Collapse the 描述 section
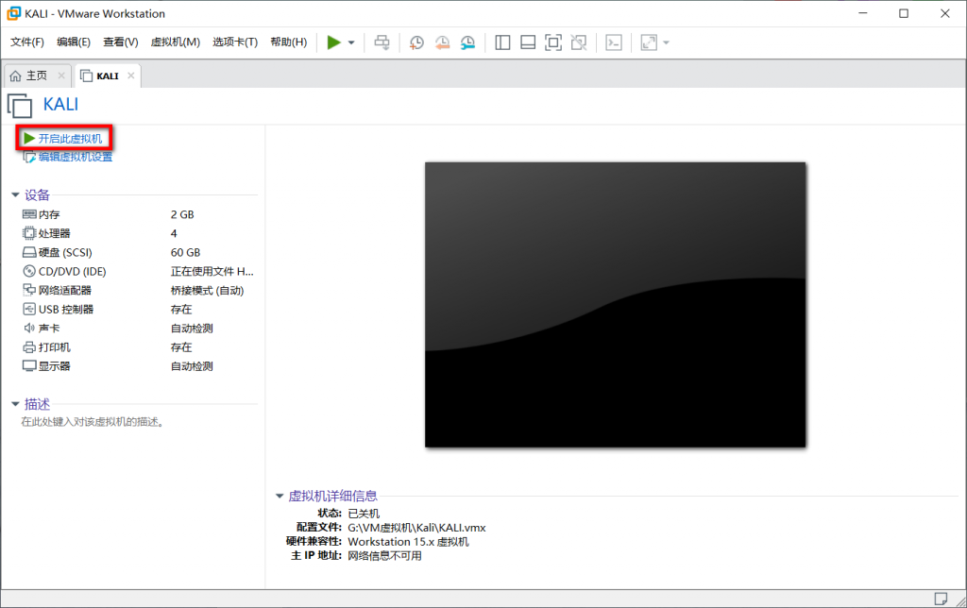 tap(15, 404)
